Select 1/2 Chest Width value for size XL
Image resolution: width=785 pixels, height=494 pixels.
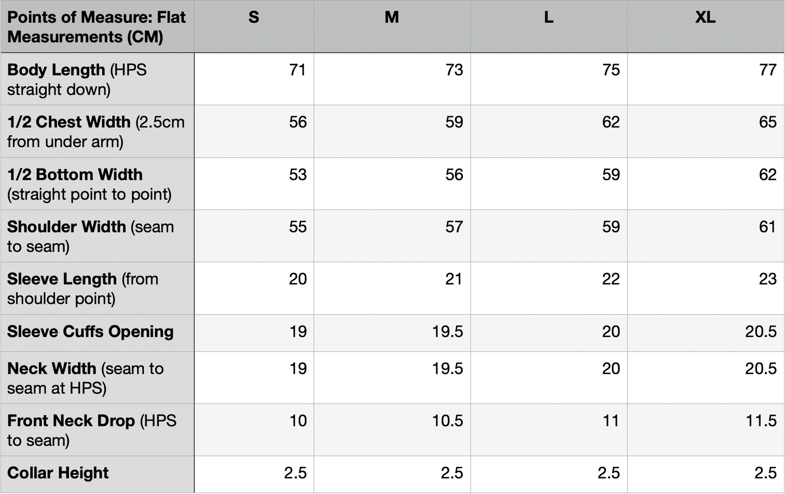[x=767, y=122]
